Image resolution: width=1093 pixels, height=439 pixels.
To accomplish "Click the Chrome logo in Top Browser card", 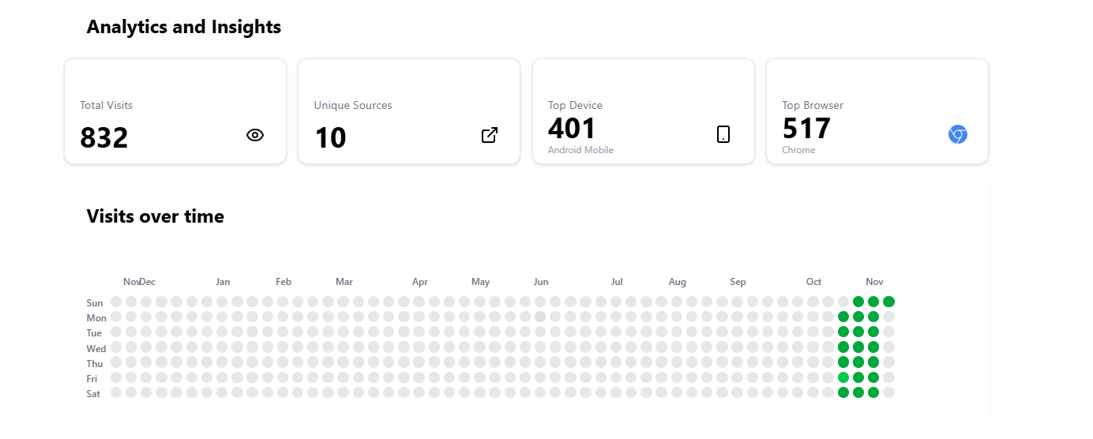I will [957, 134].
